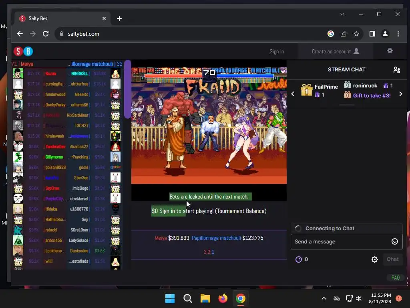
Task: Click Chrome taskbar icon
Action: tap(241, 298)
